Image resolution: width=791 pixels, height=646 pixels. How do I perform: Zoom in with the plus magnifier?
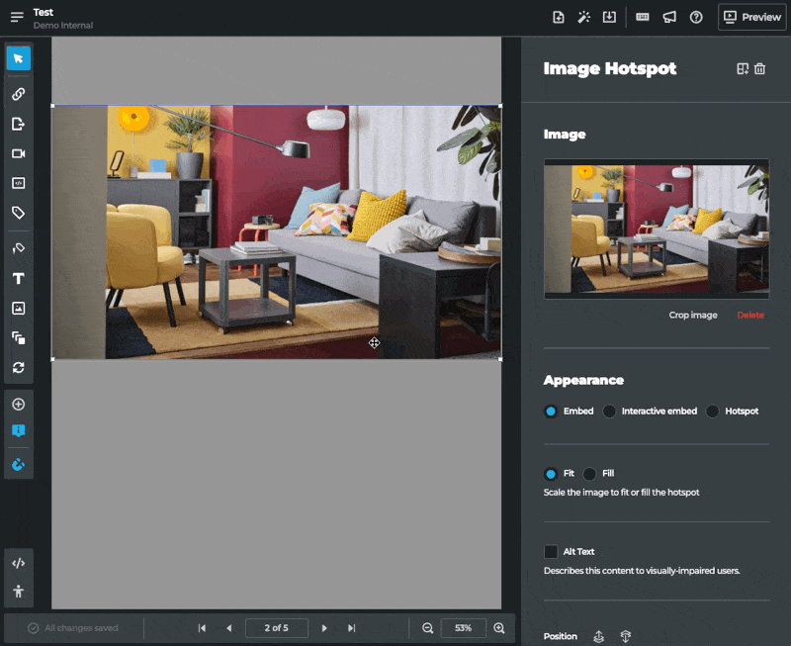499,628
